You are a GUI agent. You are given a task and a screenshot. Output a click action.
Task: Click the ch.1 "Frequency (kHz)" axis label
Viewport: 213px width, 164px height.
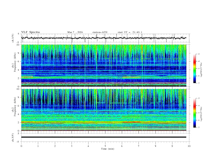pos(15,62)
